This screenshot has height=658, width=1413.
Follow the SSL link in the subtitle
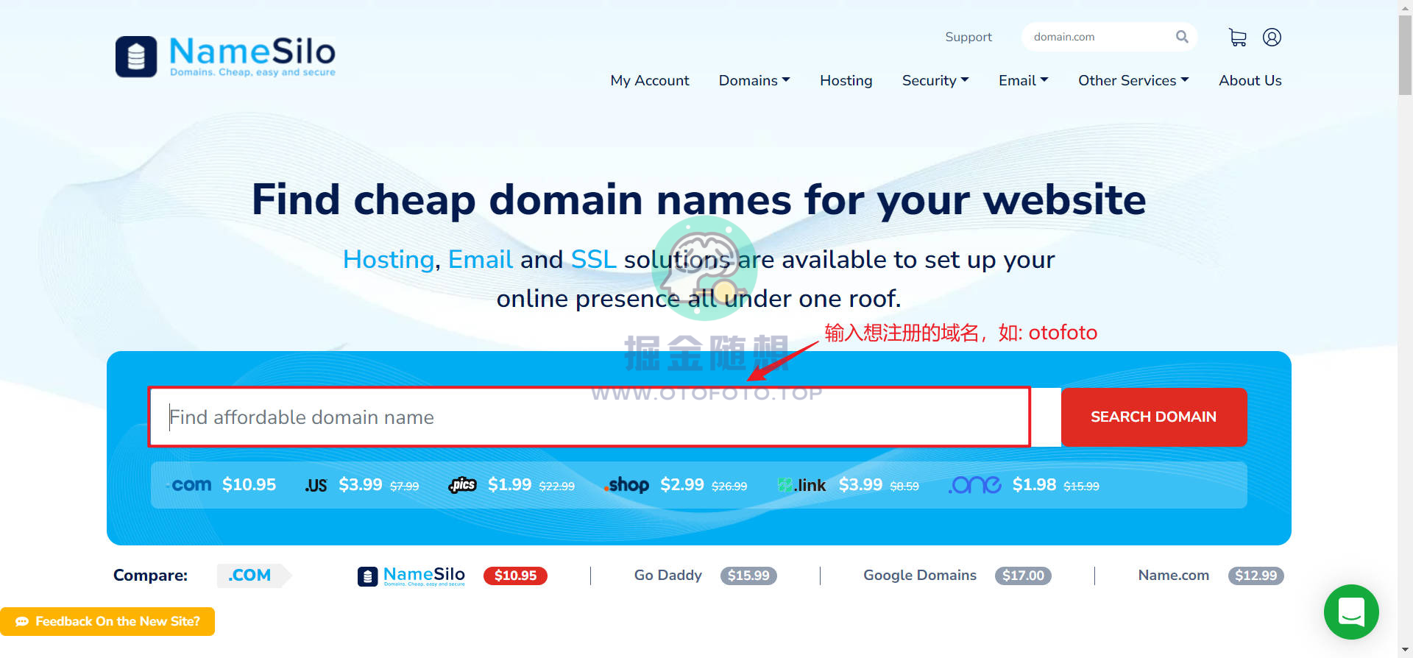click(x=593, y=260)
